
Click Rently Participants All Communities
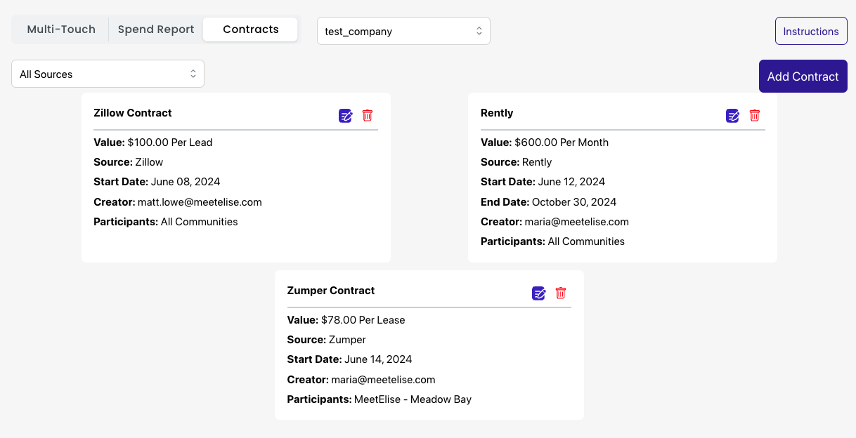click(553, 241)
